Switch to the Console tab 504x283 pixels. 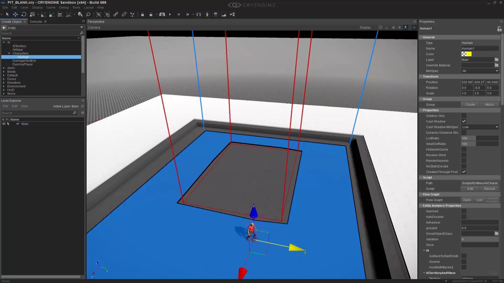[36, 21]
